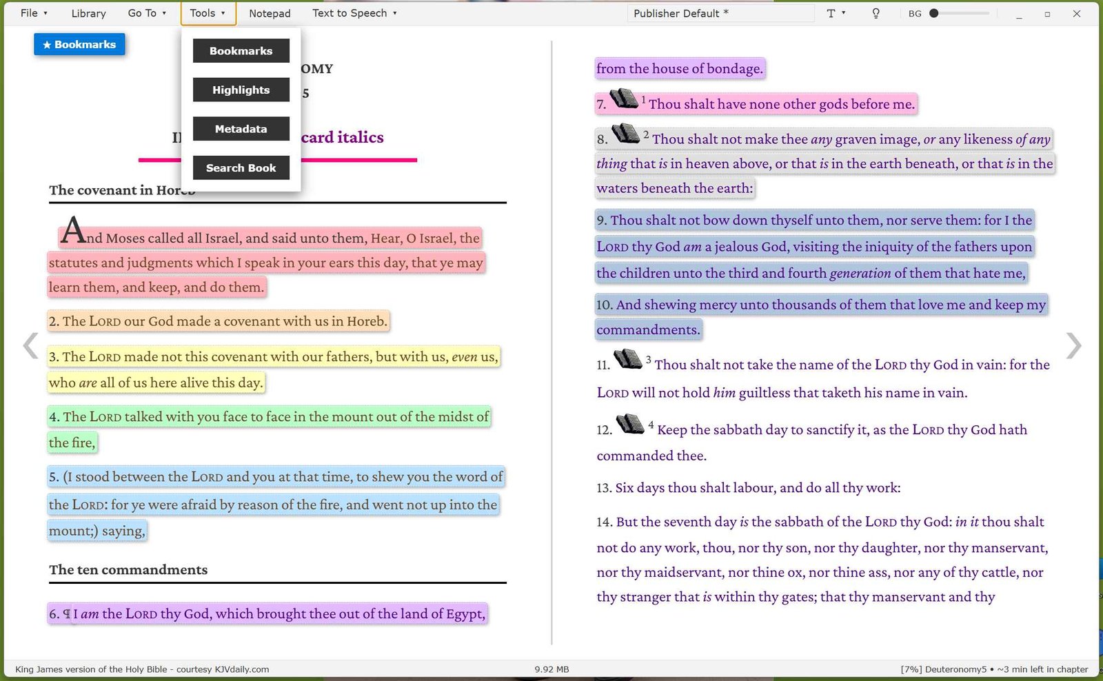Choose Highlights in the Tools menu
Viewport: 1103px width, 681px height.
coord(241,90)
